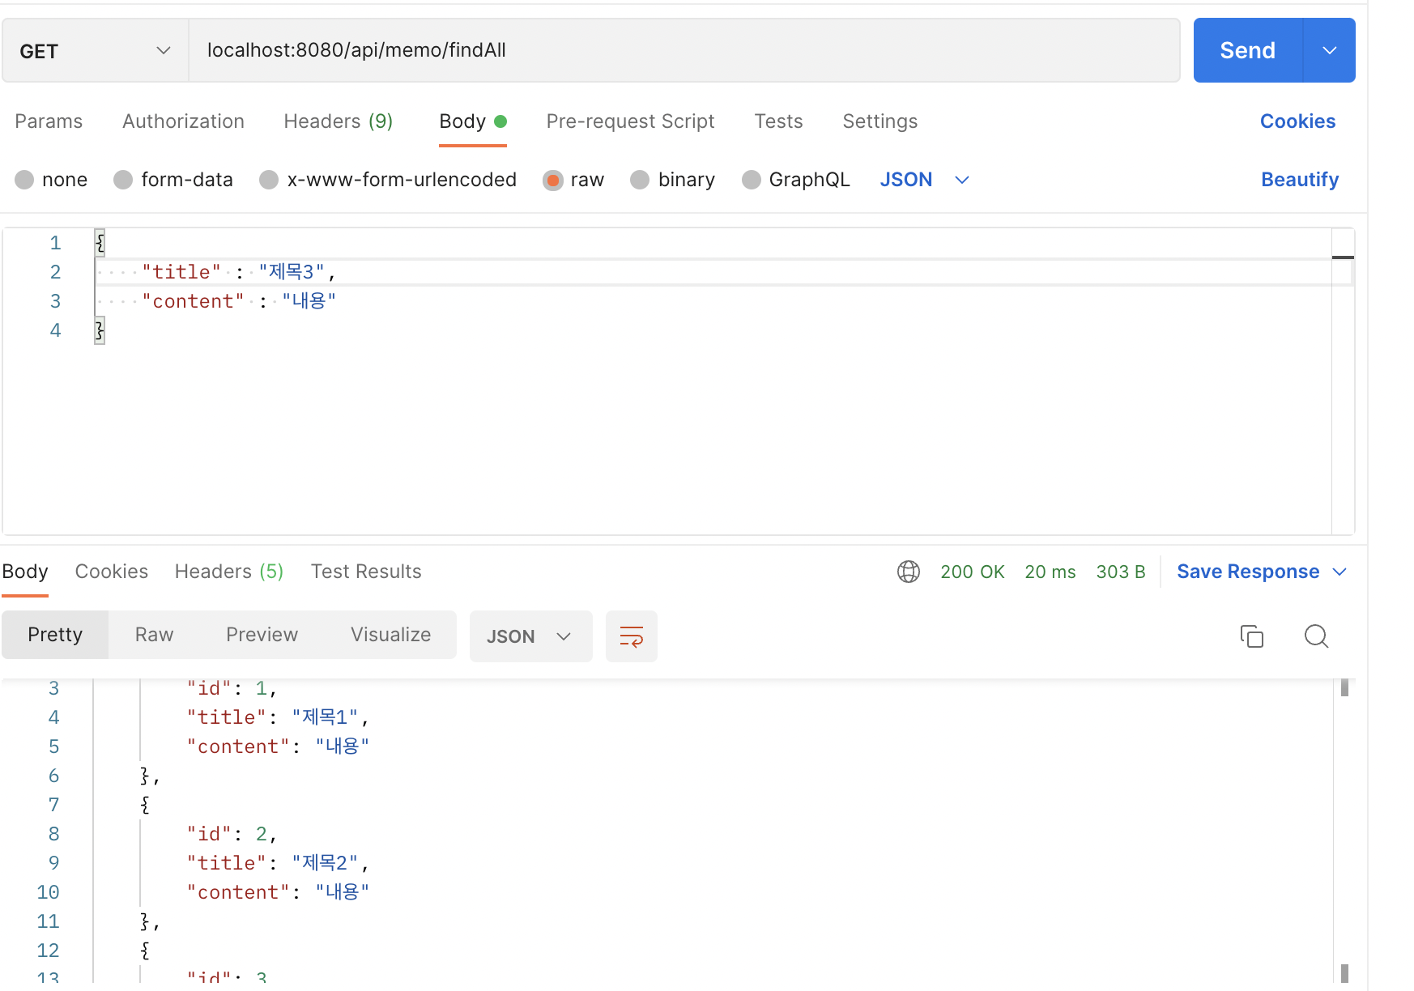
Task: Switch response view to Preview
Action: [x=262, y=635]
